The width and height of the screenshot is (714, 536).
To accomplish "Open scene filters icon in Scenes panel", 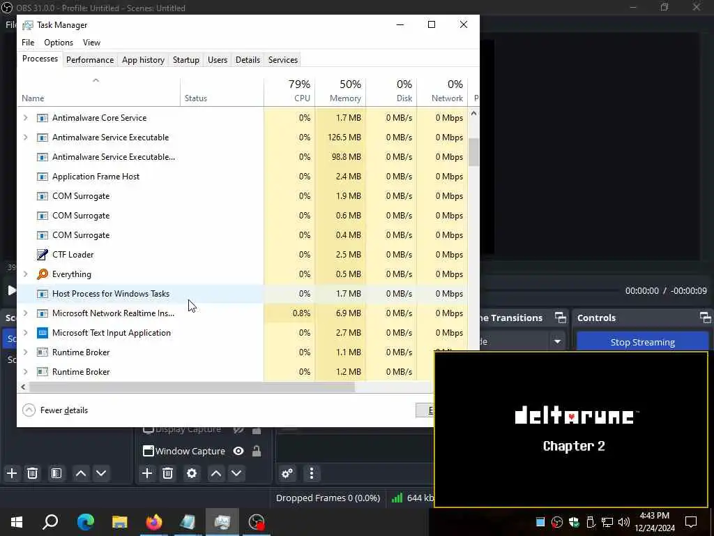I will (56, 474).
